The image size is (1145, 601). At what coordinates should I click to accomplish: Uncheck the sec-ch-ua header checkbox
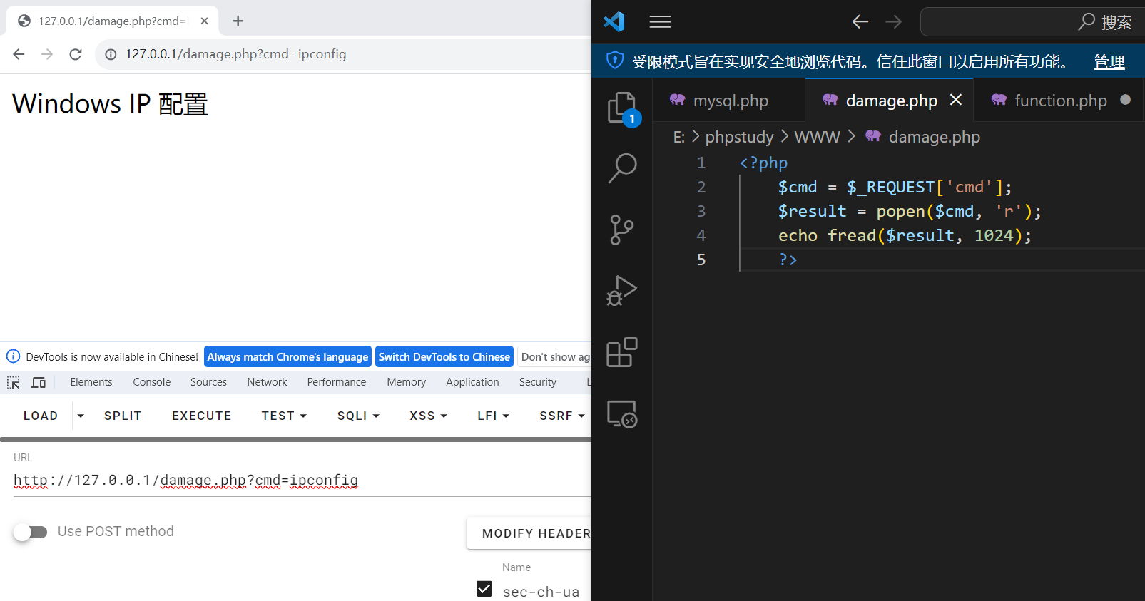(x=484, y=589)
